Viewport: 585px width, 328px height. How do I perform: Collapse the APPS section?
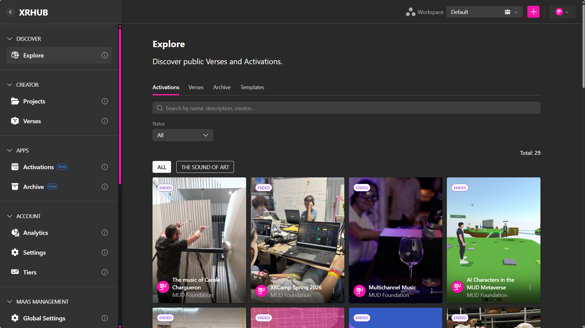coord(10,151)
